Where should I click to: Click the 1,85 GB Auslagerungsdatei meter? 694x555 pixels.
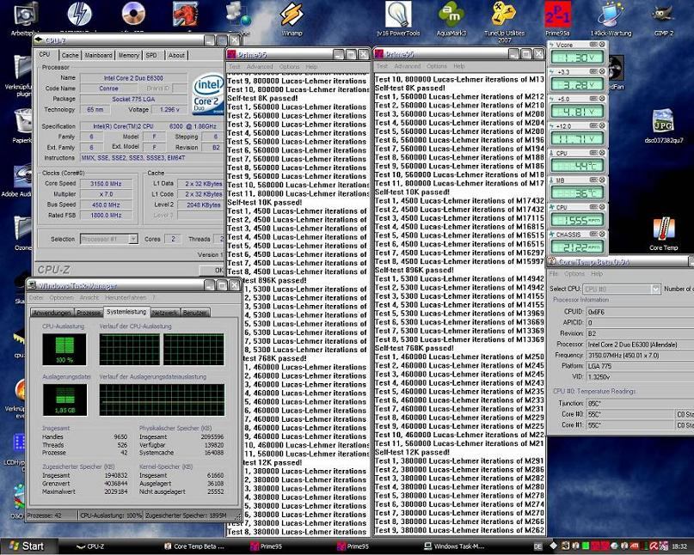pyautogui.click(x=65, y=399)
